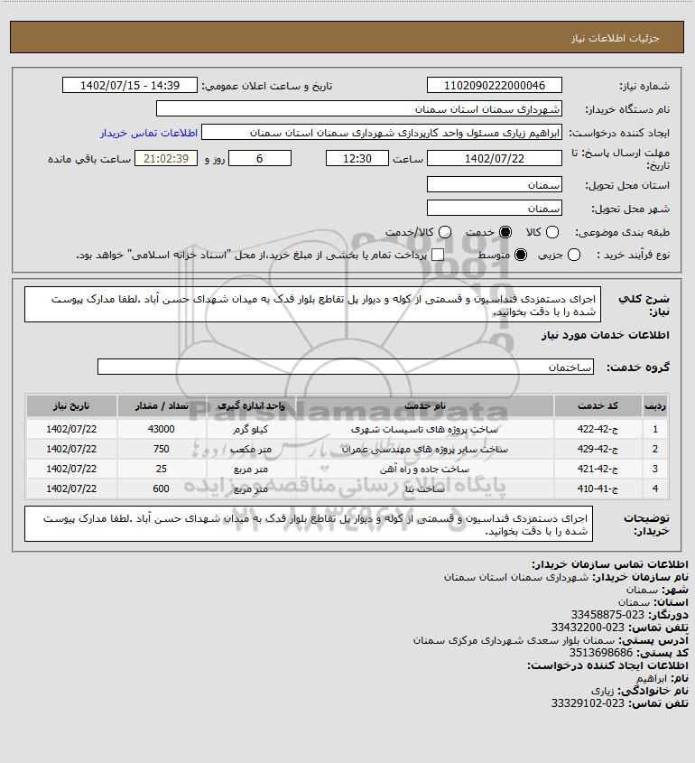The height and width of the screenshot is (763, 695).
Task: Click the announcement date field 1402/07/15 - 14:39
Action: pyautogui.click(x=130, y=85)
